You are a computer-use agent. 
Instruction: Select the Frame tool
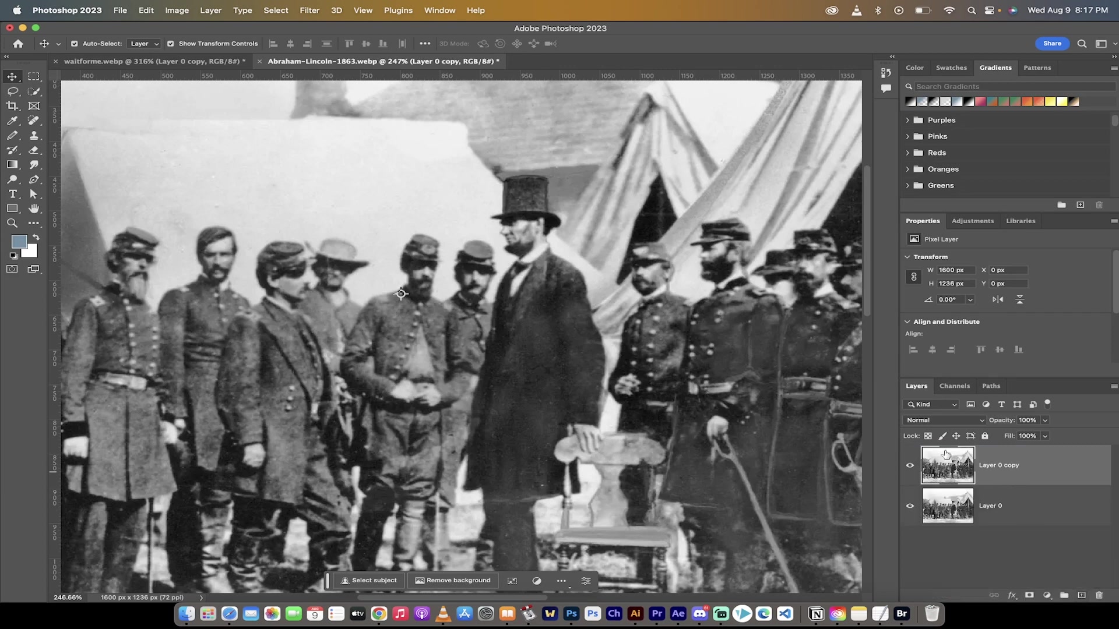click(34, 106)
